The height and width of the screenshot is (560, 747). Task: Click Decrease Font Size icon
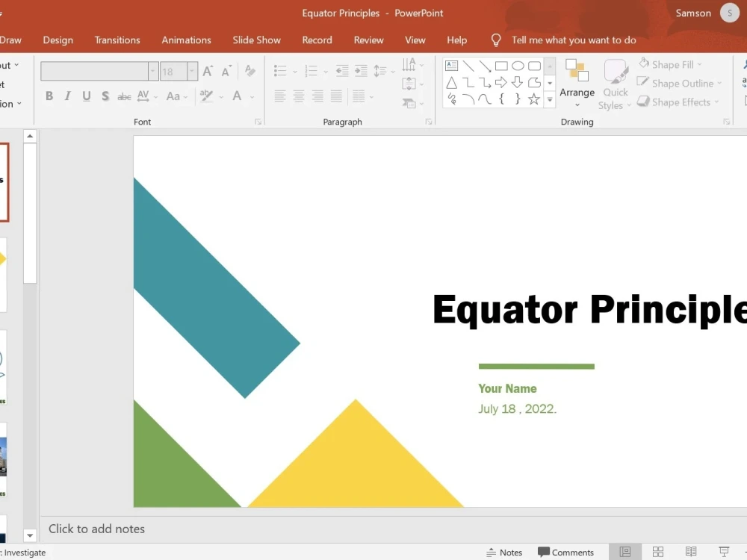pos(227,72)
